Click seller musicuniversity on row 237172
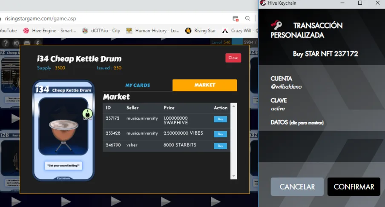The width and height of the screenshot is (385, 207). click(142, 118)
